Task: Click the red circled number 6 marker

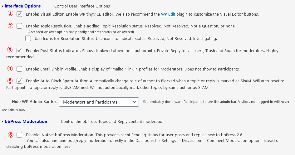Action: 11,135
